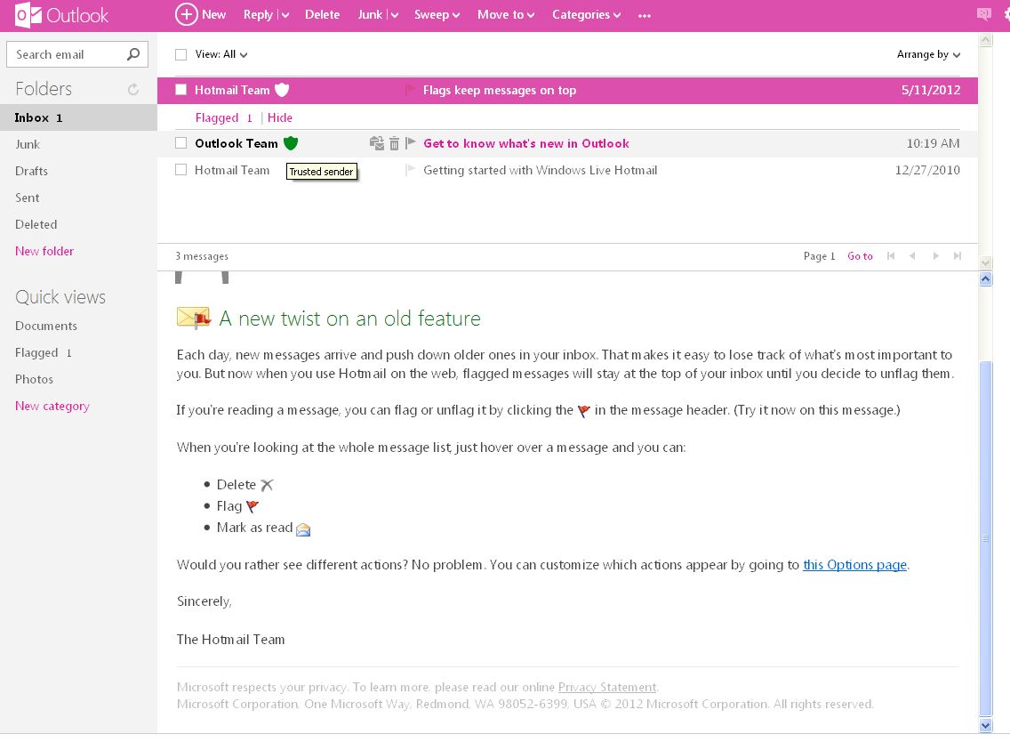Click the '3 messages' count text
The height and width of the screenshot is (742, 1010).
point(202,256)
